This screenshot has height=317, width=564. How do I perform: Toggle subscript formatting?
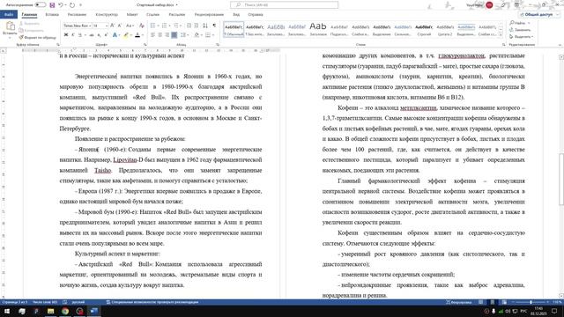coord(100,35)
